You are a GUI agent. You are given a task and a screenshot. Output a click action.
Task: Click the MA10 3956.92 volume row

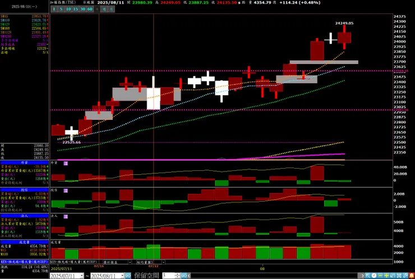24,254
